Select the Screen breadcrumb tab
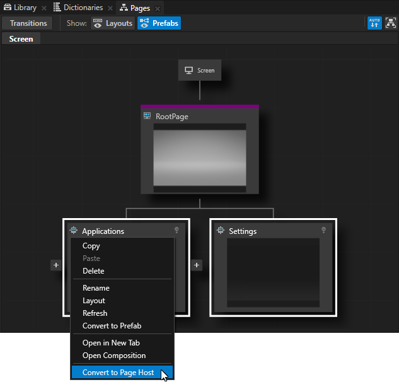This screenshot has width=399, height=382. pos(21,39)
